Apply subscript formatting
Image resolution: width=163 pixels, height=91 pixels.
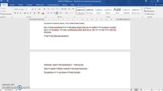tap(28, 13)
